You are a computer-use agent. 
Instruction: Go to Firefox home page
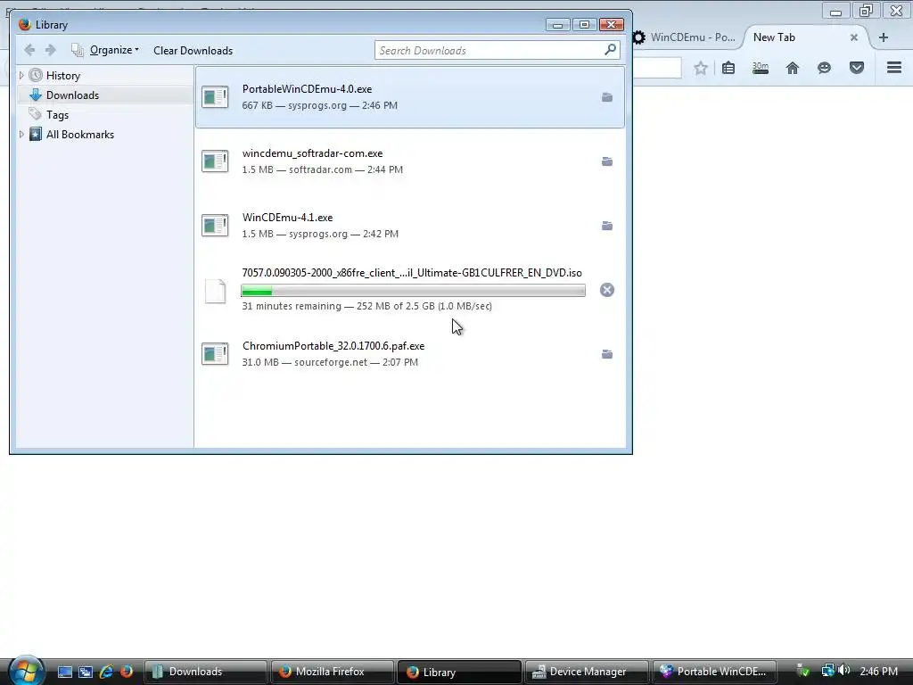792,68
